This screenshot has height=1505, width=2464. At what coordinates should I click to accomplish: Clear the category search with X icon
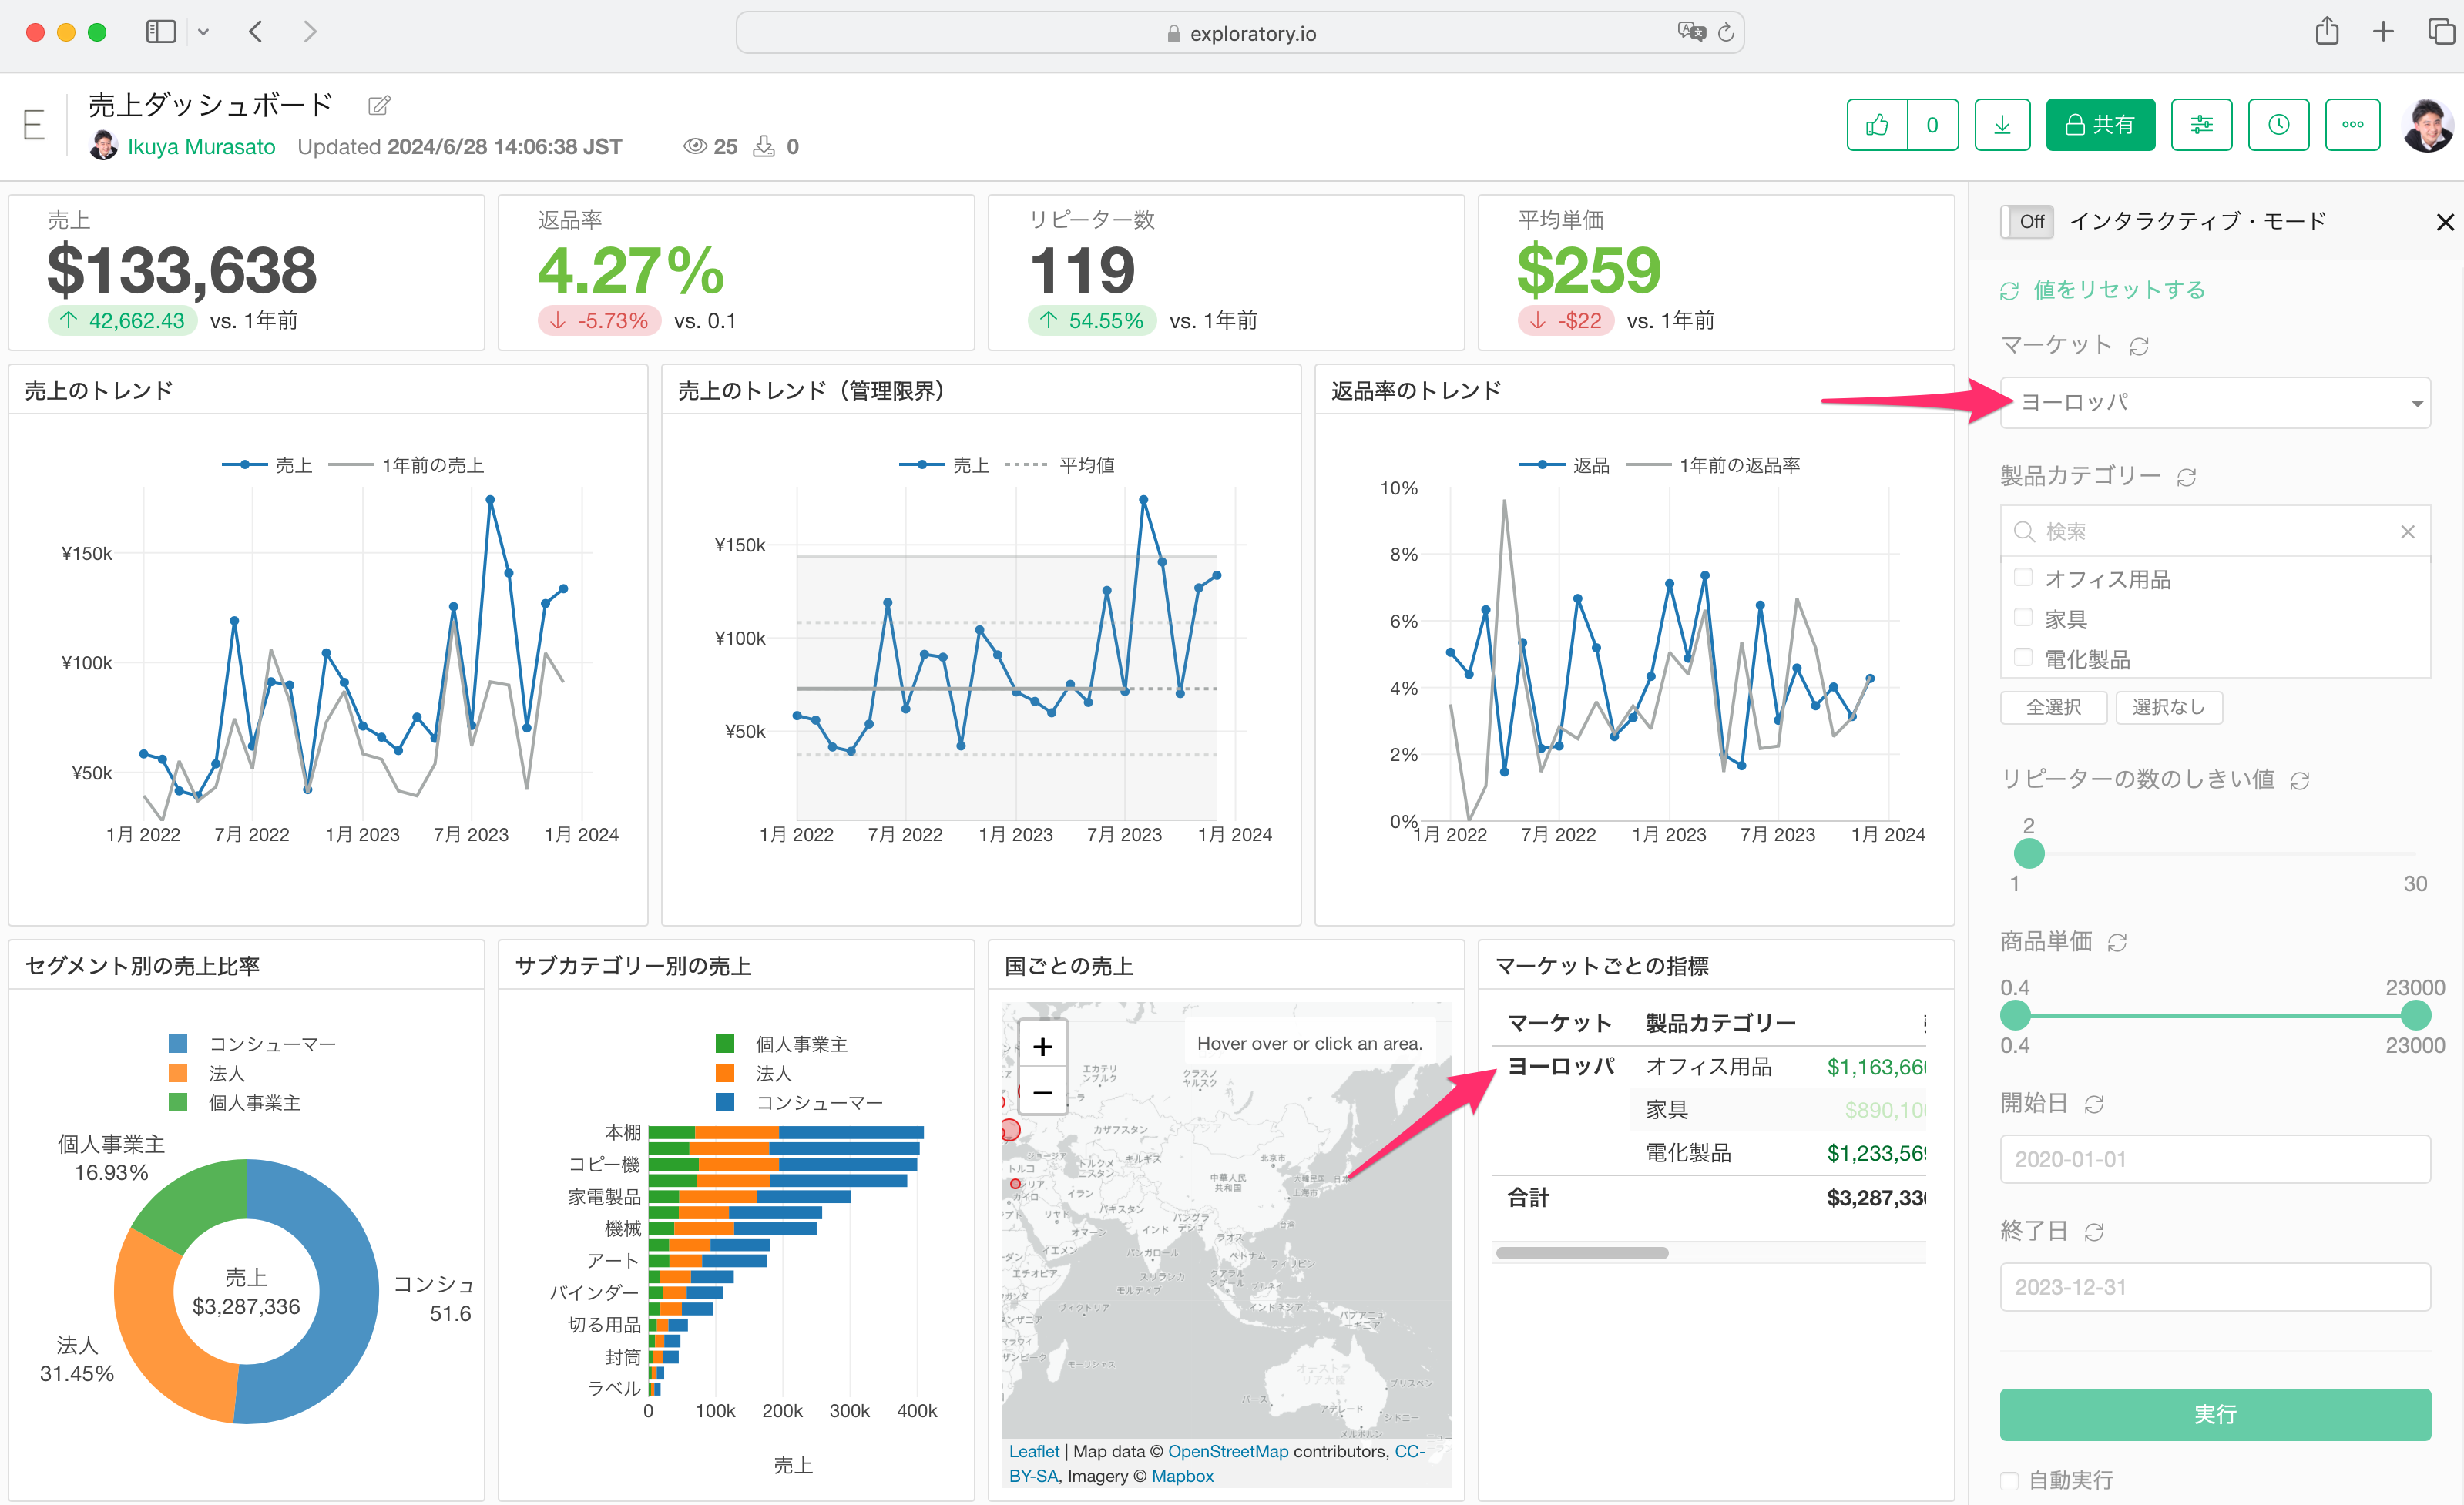click(x=2408, y=531)
